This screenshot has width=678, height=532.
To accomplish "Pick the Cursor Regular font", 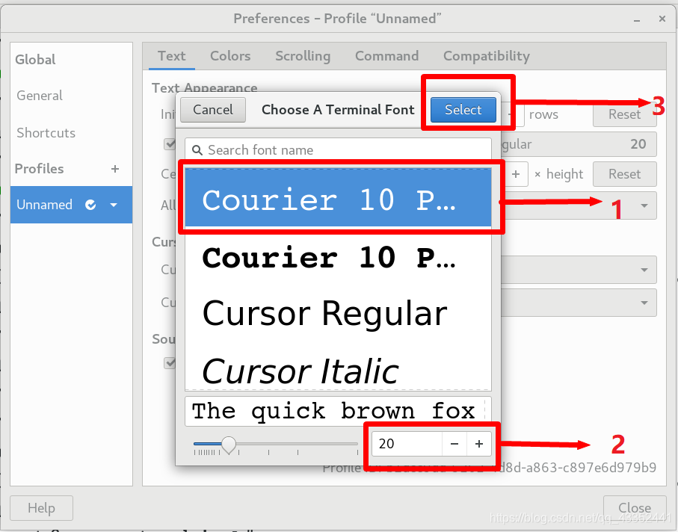I will click(338, 313).
